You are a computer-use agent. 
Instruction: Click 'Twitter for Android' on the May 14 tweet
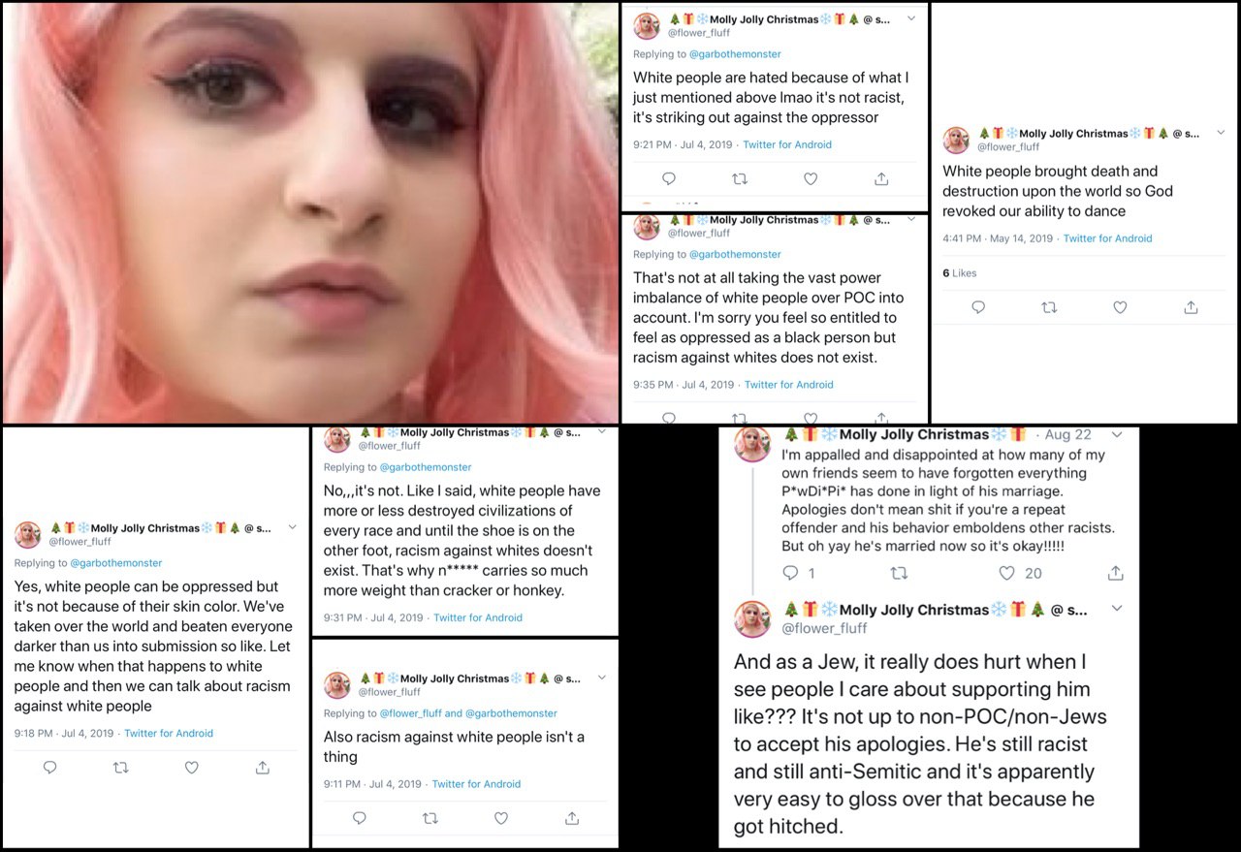1108,238
